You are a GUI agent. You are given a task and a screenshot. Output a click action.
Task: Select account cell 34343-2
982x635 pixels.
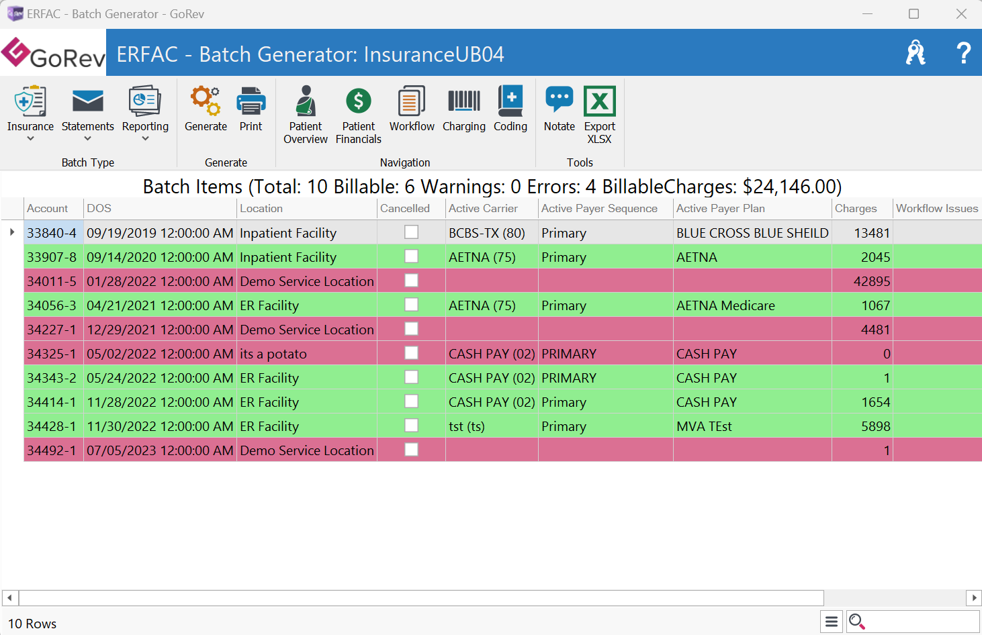point(54,378)
